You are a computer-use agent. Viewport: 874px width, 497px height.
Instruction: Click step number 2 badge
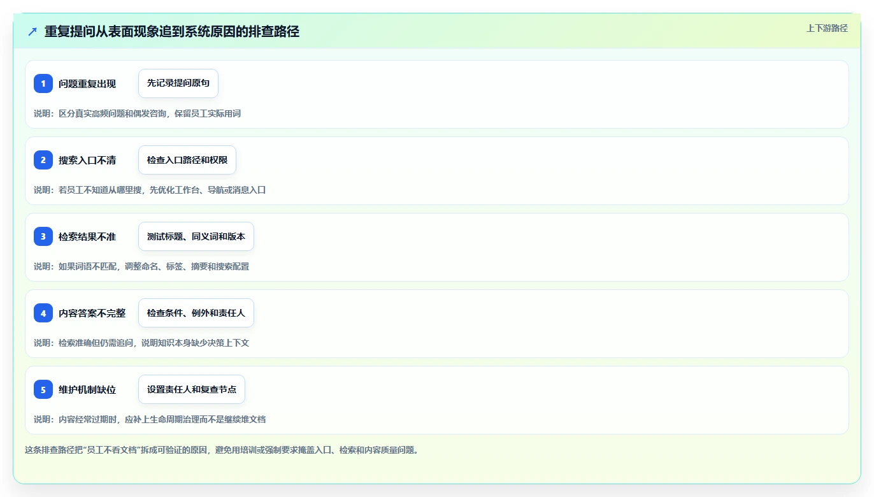click(43, 160)
